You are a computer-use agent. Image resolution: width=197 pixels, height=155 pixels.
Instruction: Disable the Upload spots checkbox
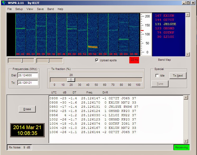click(x=97, y=60)
